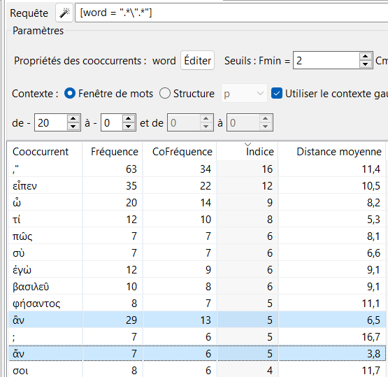Select the Fenêtre de mots radio button

click(70, 94)
